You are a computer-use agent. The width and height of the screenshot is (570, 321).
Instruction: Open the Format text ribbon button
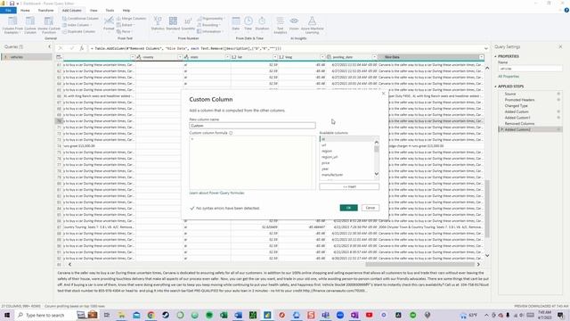point(109,24)
